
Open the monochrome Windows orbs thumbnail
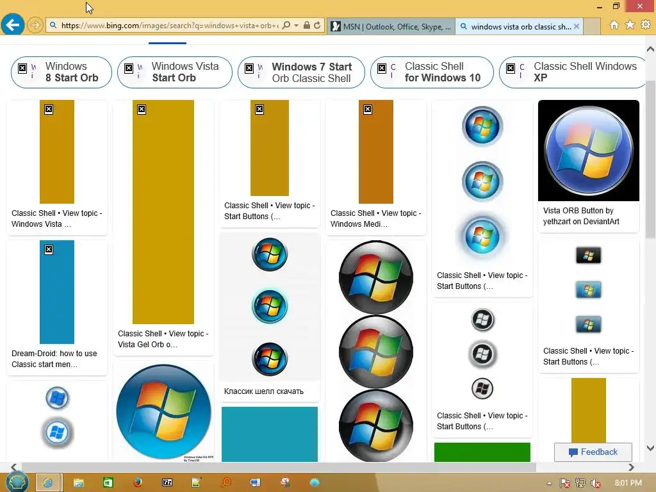[482, 354]
